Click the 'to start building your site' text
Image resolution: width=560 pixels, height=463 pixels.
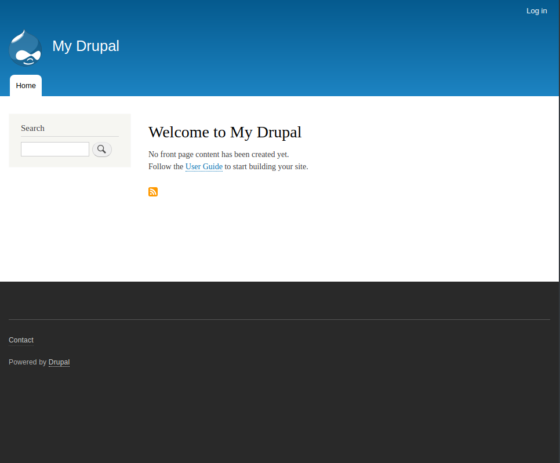[x=266, y=167]
